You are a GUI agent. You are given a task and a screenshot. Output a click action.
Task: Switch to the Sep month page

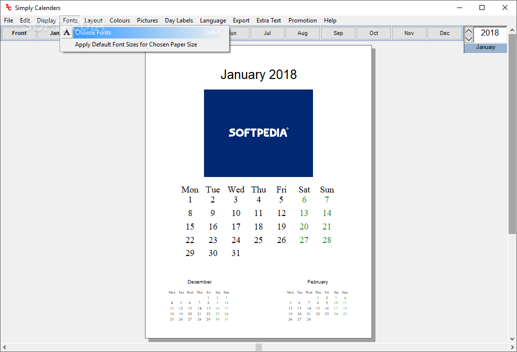click(338, 33)
